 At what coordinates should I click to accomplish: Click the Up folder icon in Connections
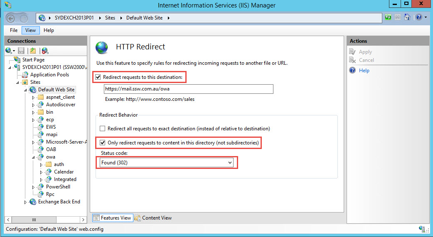(x=33, y=51)
